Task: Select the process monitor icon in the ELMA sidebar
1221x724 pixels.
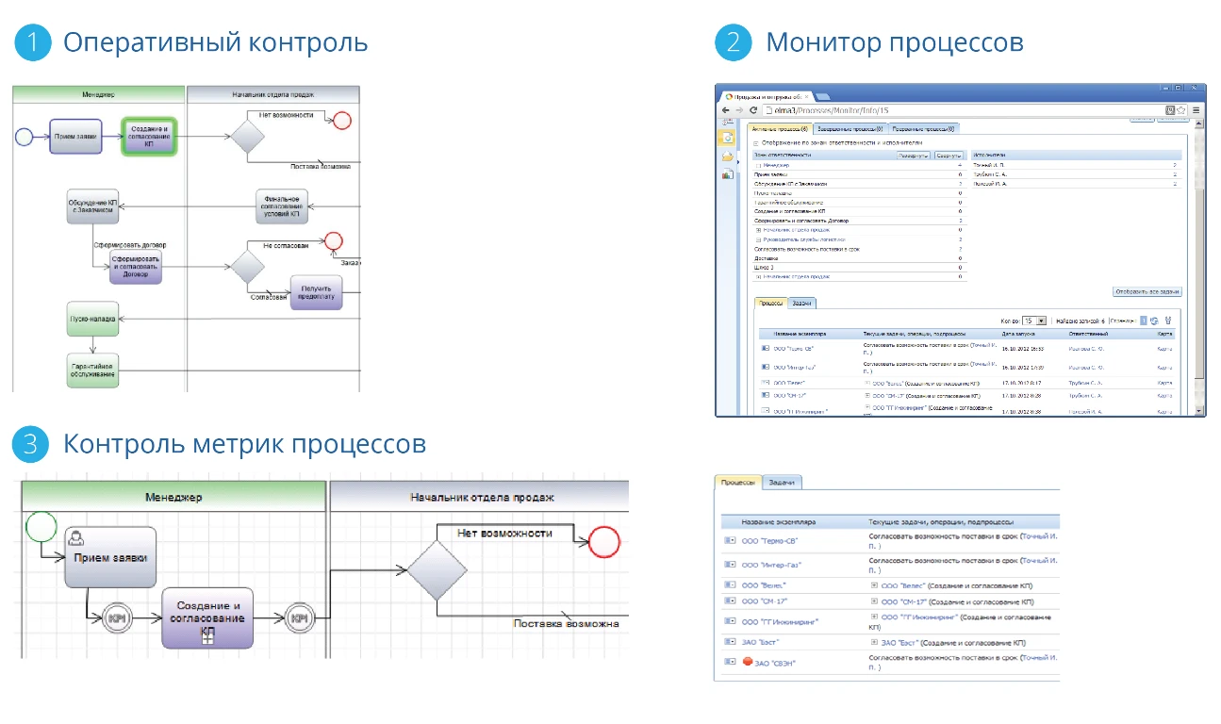Action: point(726,136)
